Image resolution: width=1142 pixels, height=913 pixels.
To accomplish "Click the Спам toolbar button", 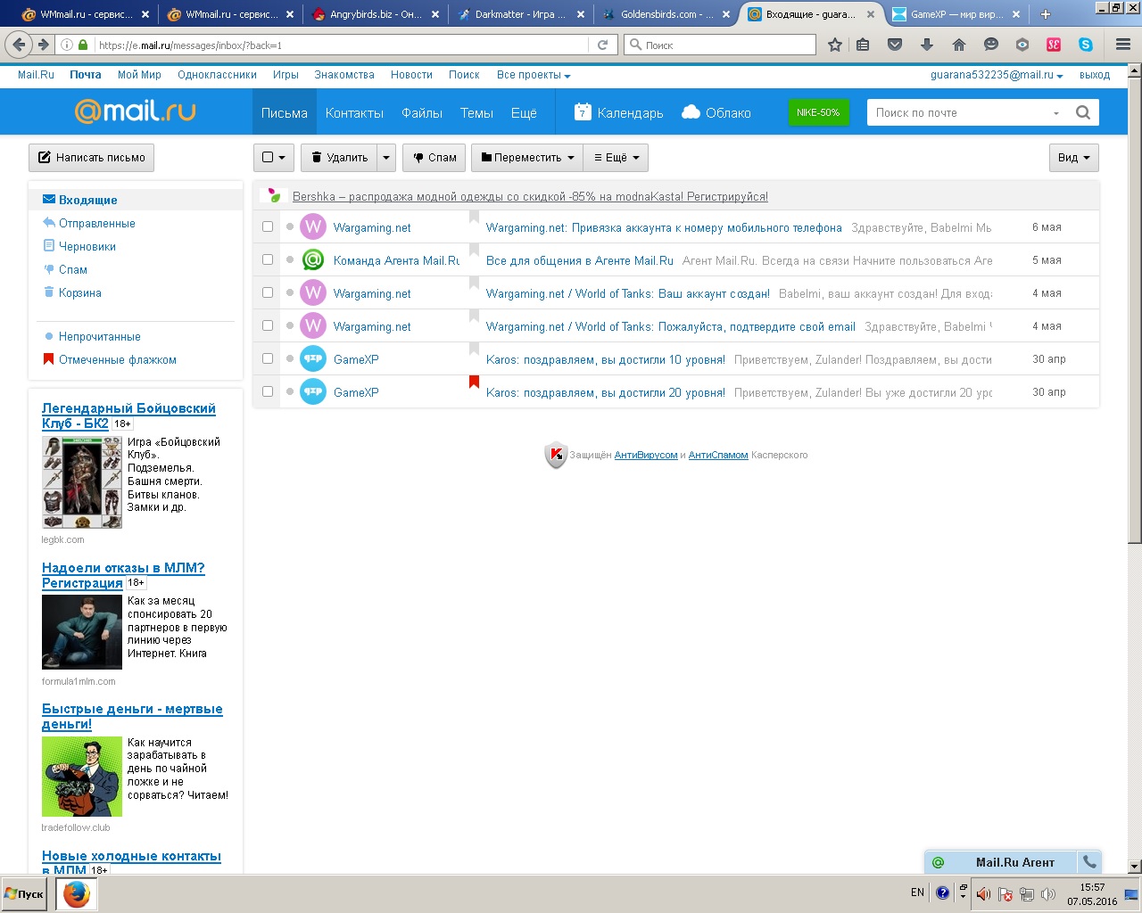I will coord(434,158).
